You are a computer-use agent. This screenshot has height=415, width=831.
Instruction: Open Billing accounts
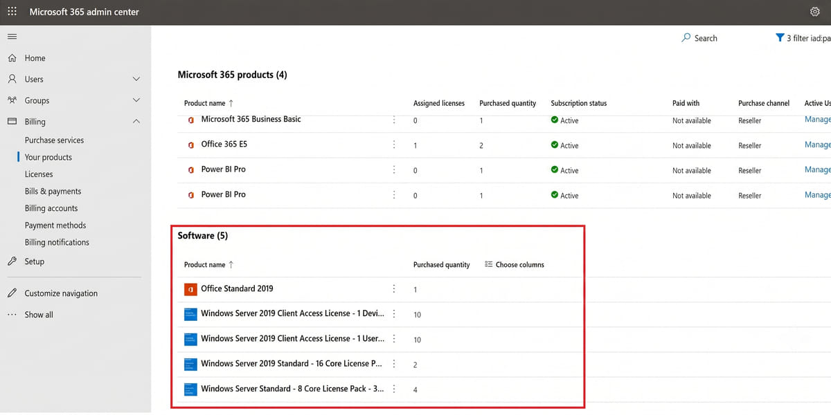[x=51, y=208]
